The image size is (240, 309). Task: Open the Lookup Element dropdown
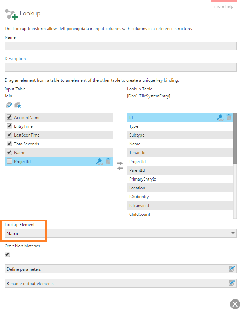(x=232, y=233)
